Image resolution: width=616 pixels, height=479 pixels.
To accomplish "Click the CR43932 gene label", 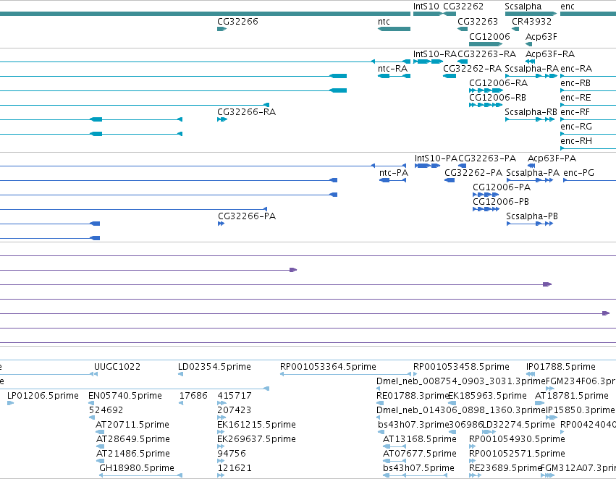I will [x=531, y=22].
